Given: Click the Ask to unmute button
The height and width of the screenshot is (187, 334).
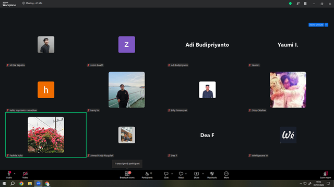Looking at the screenshot, I should click(316, 25).
